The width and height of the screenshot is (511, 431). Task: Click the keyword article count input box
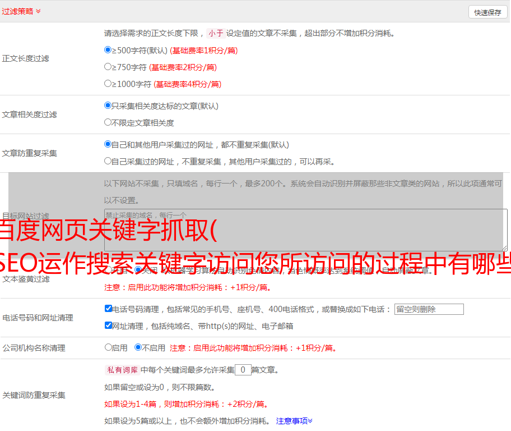243,370
